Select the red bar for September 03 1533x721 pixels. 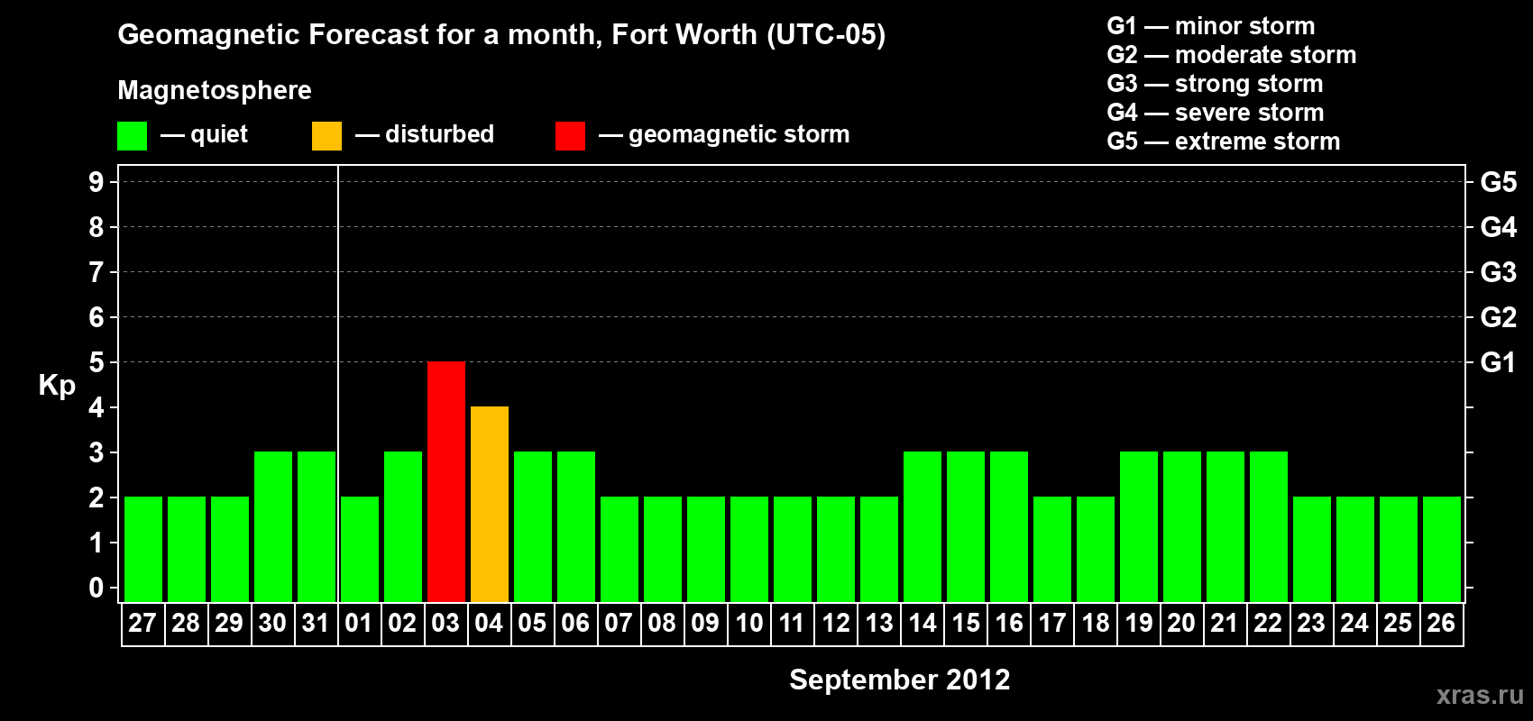[446, 481]
